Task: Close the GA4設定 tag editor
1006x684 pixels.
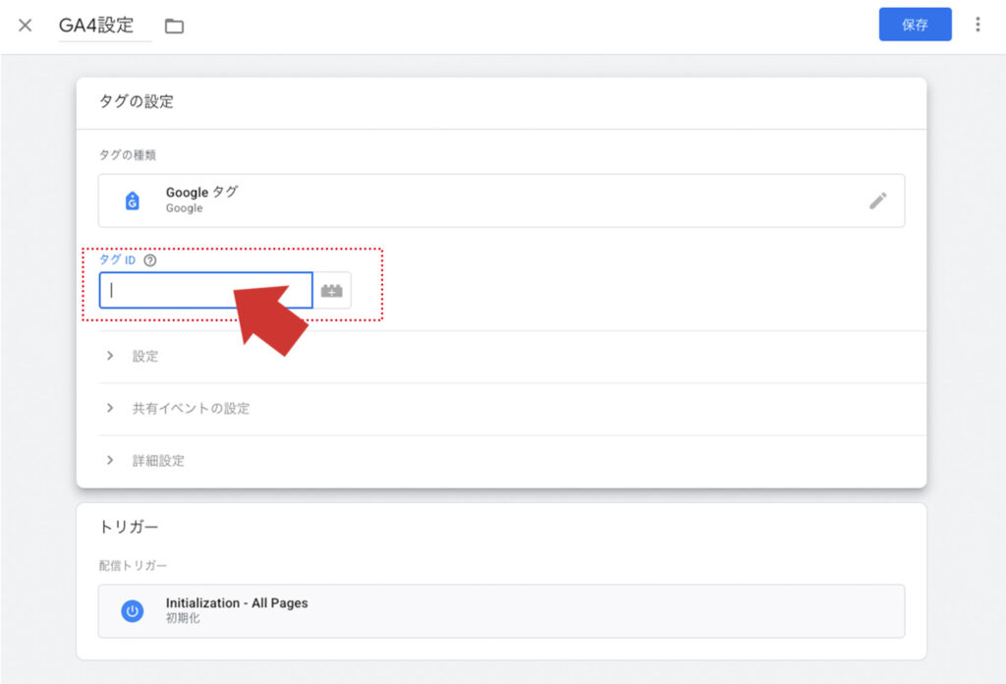Action: point(26,26)
